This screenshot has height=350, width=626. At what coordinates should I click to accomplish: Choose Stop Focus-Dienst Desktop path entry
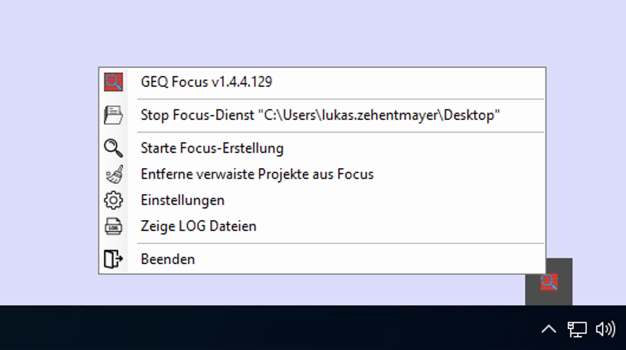point(322,115)
